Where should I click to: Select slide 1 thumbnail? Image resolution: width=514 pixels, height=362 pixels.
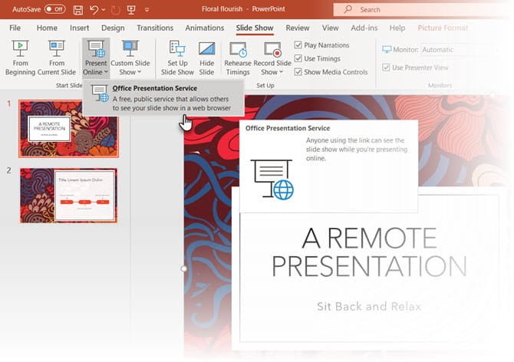[68, 129]
